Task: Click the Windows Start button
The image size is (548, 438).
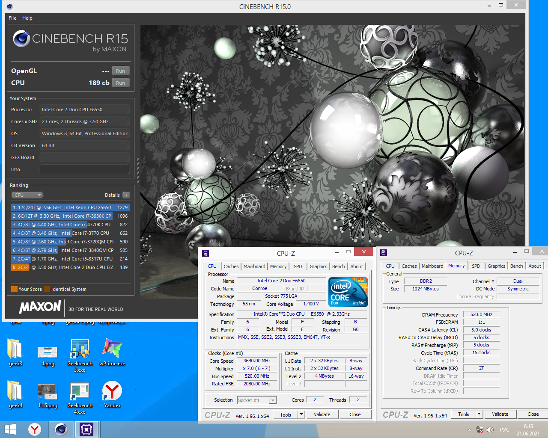Action: click(x=10, y=429)
